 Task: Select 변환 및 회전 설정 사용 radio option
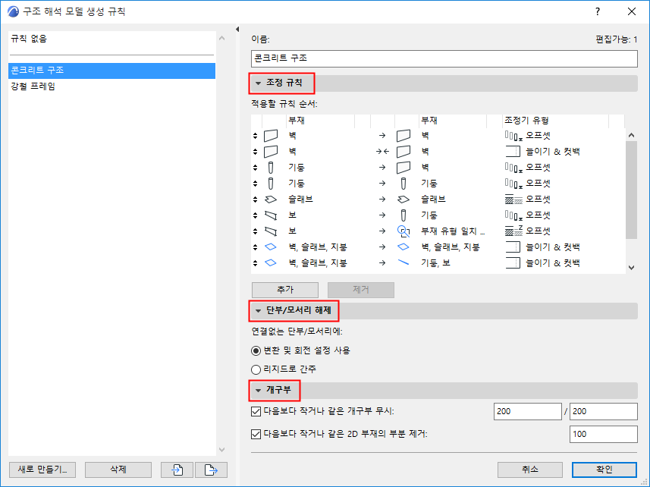(x=256, y=350)
